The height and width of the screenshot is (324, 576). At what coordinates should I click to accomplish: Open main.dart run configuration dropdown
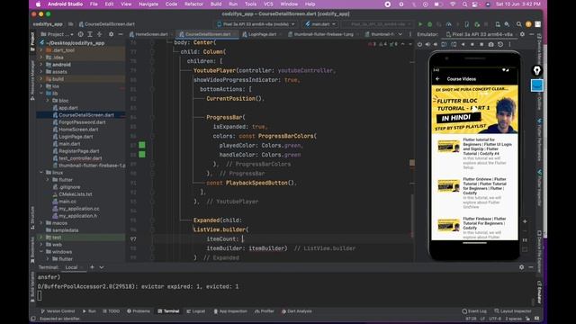tap(320, 24)
